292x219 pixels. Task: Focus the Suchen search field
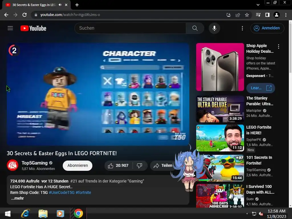130,28
